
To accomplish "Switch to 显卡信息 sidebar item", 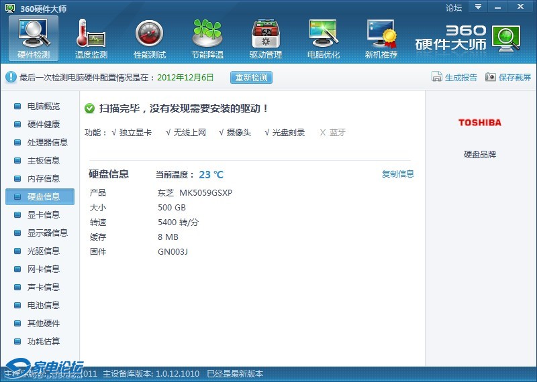I will coord(43,215).
